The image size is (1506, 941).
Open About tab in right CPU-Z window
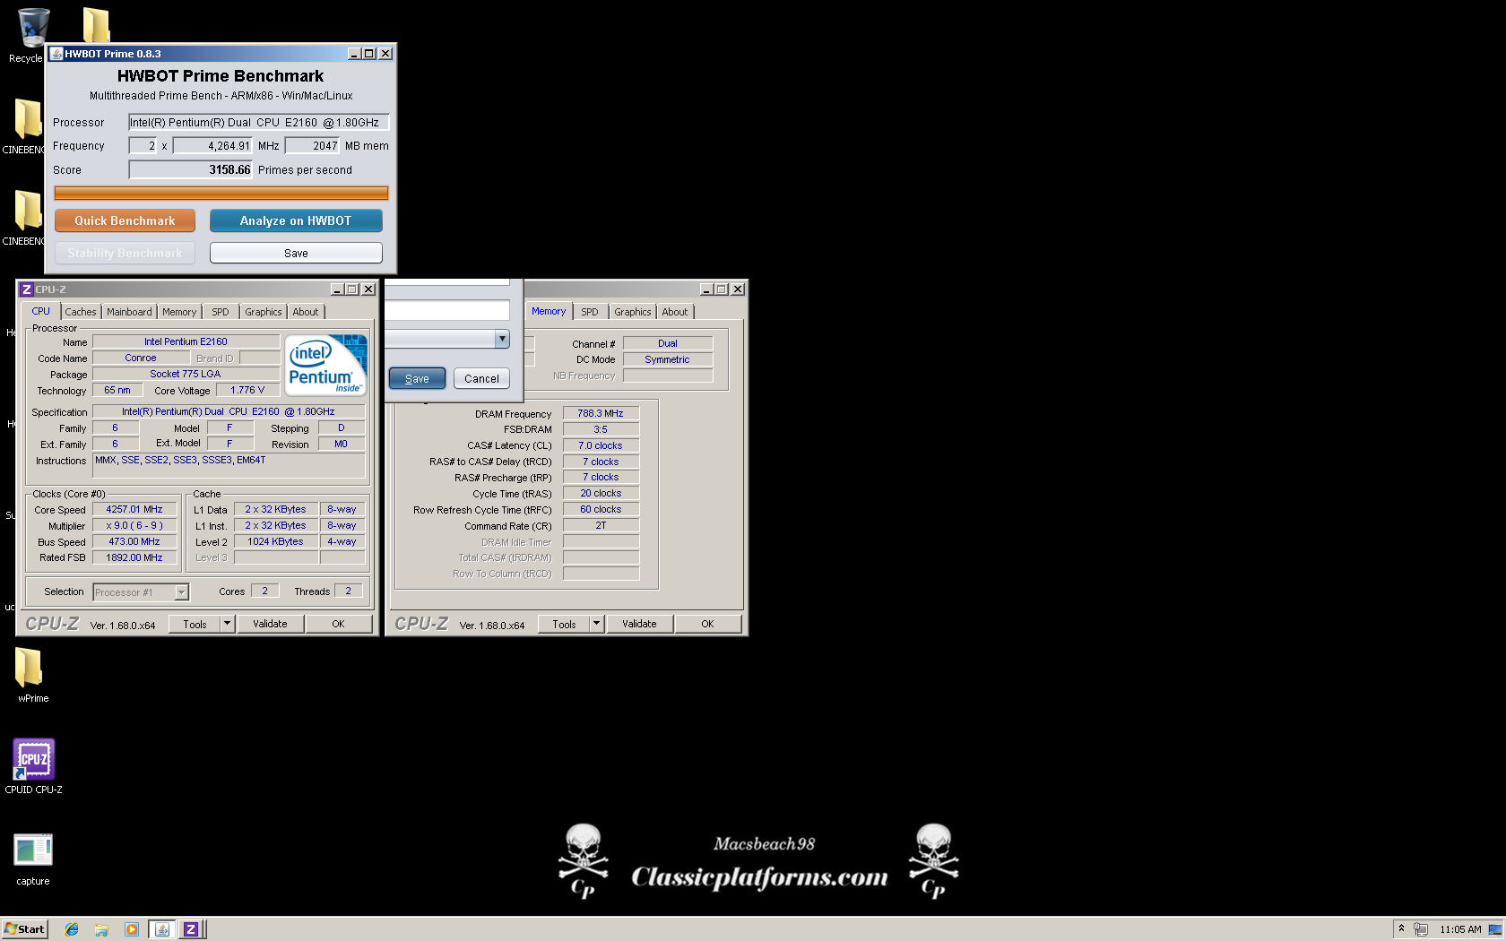coord(675,312)
